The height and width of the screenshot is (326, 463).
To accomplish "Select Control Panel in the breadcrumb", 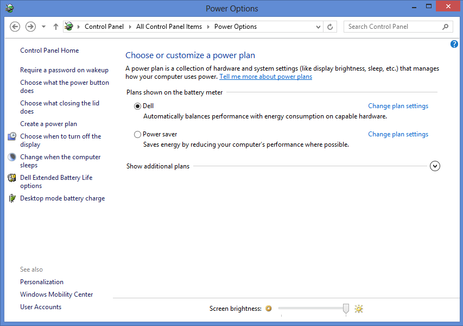I will [104, 27].
